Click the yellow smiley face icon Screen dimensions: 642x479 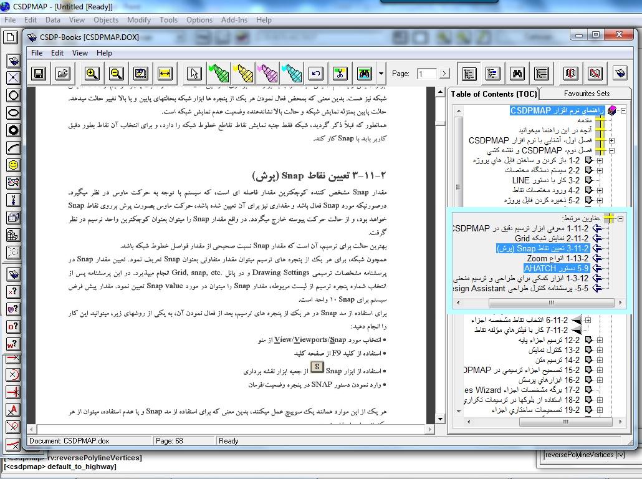13,165
